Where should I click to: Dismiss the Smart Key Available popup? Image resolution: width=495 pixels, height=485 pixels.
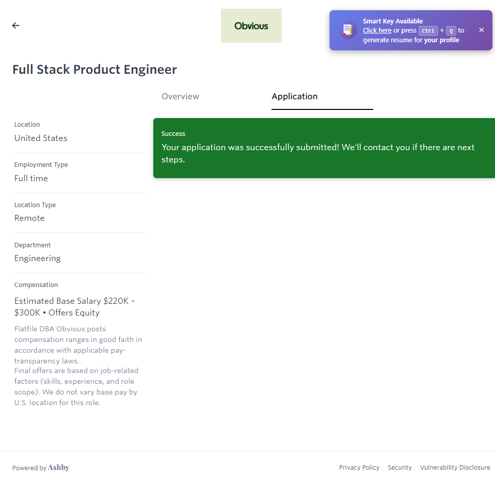pos(481,30)
